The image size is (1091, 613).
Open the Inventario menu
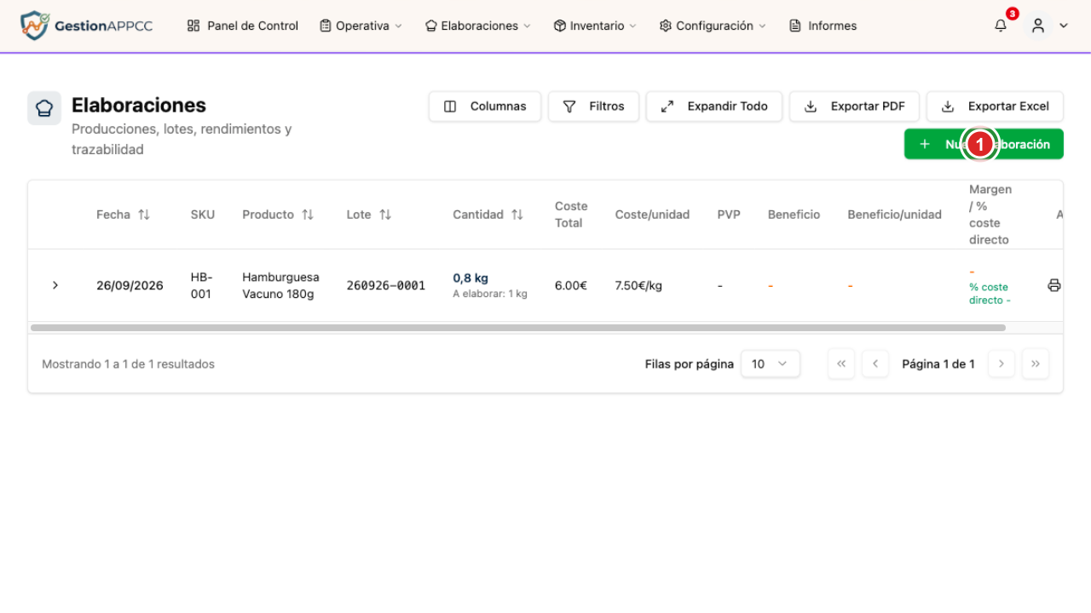(x=595, y=26)
